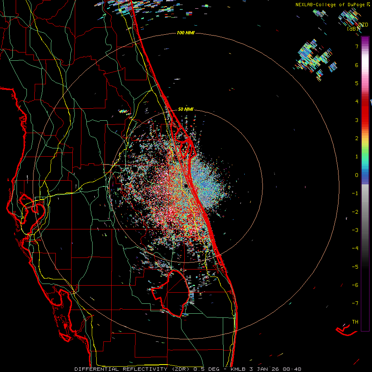
Task: Click the black radar site dot at map center
Action: (x=186, y=186)
